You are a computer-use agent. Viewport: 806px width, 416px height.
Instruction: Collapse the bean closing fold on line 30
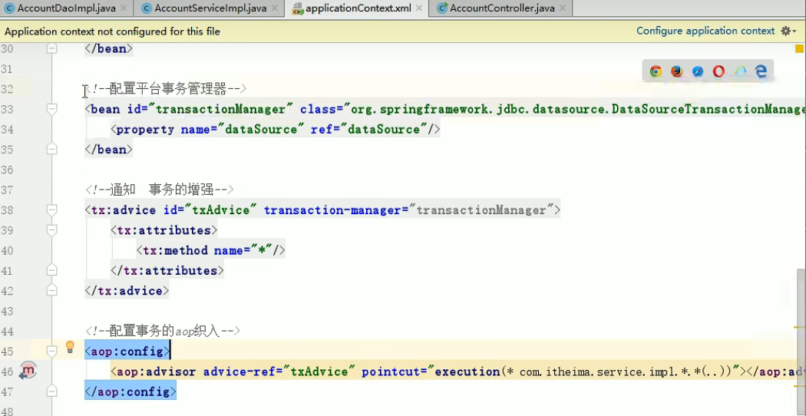click(51, 48)
